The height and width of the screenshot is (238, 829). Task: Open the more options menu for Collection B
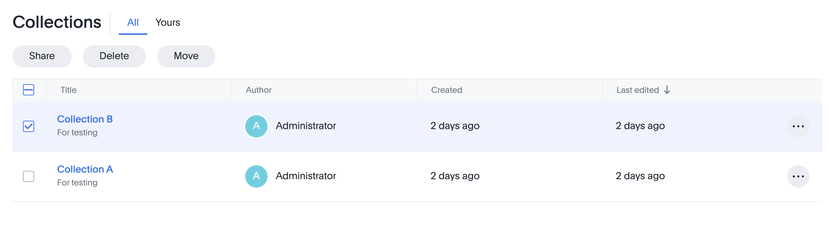point(798,126)
